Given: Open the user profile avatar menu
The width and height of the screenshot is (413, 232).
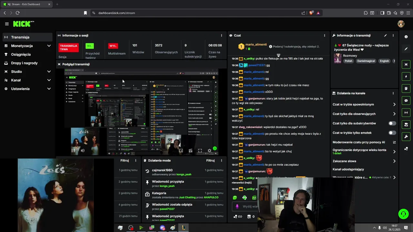Looking at the screenshot, I should (x=401, y=24).
